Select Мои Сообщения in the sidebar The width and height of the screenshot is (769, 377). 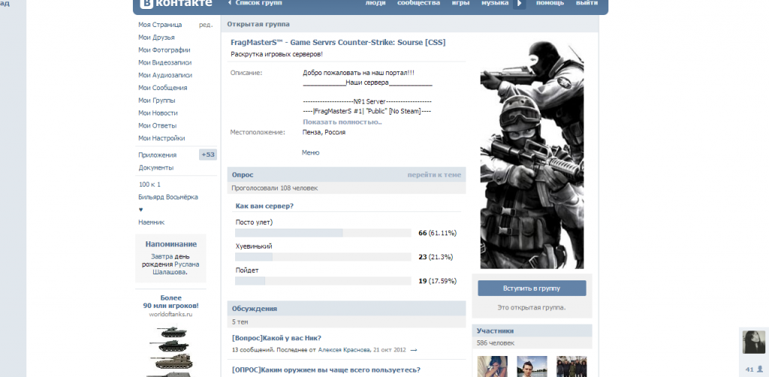[x=162, y=88]
